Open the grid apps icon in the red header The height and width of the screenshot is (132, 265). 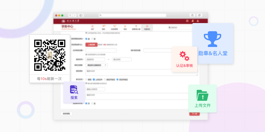pos(187,21)
